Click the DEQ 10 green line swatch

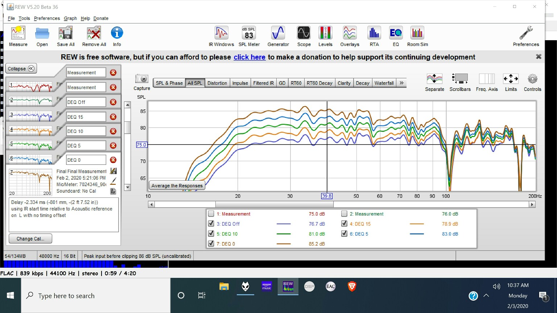pyautogui.click(x=284, y=234)
